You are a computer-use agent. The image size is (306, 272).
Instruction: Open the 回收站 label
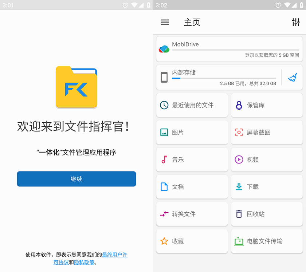point(256,214)
